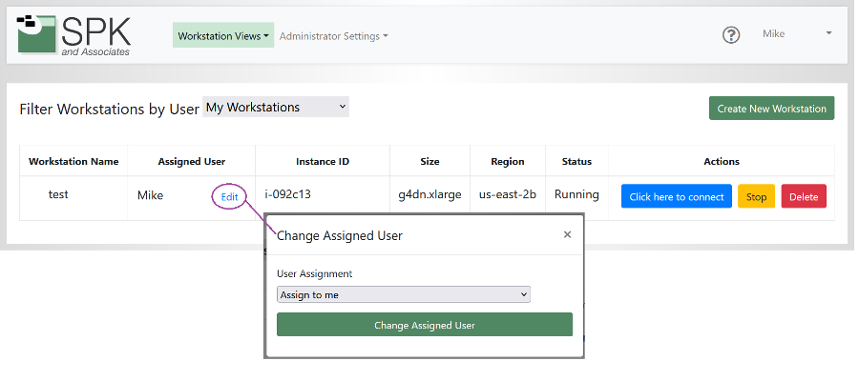Screen dimensions: 859x381
Task: Open the Administrator Settings menu
Action: point(334,36)
